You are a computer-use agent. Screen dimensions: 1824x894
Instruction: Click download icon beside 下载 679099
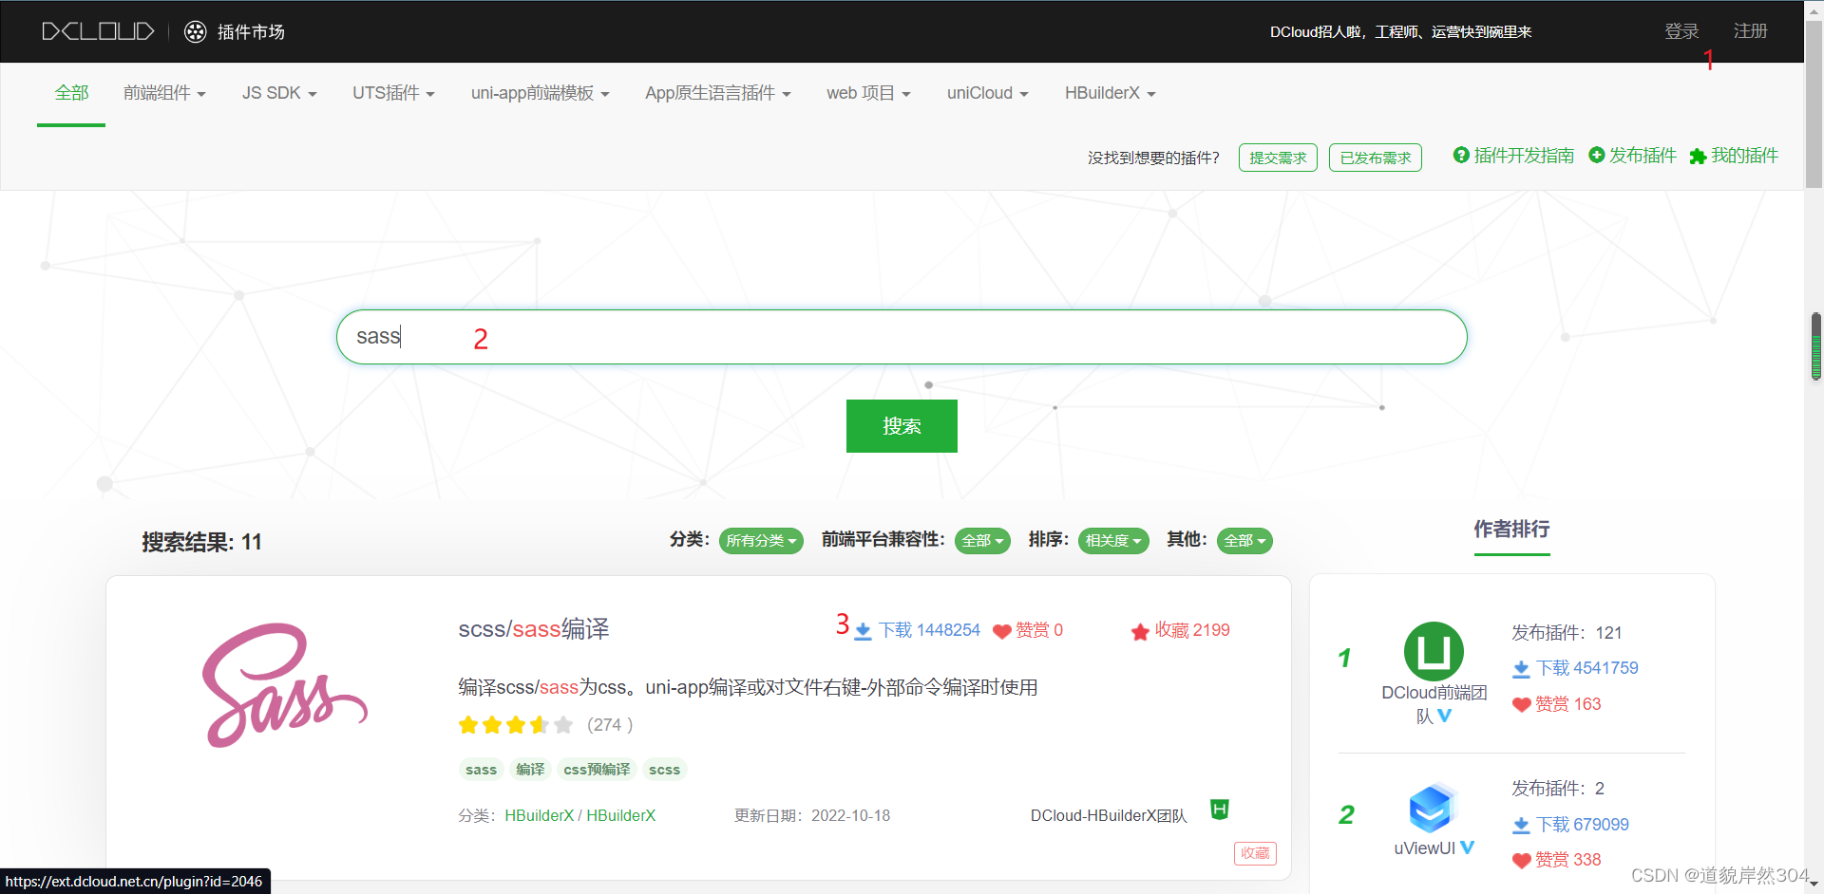1521,826
